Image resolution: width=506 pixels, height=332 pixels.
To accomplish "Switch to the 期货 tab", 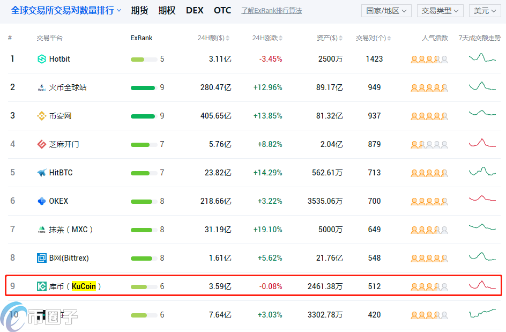I will (x=139, y=10).
